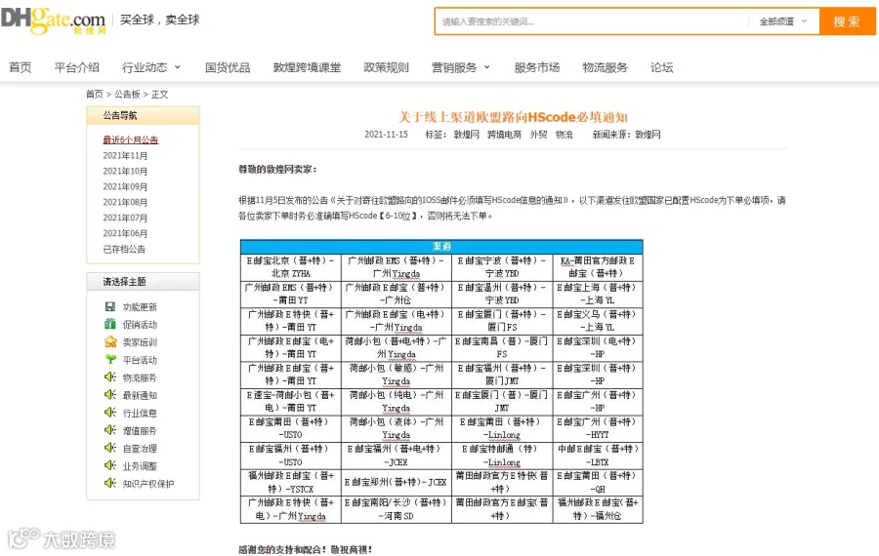Viewport: 879px width, 556px height.
Task: Click the 最新通知 speaker icon
Action: 109,395
